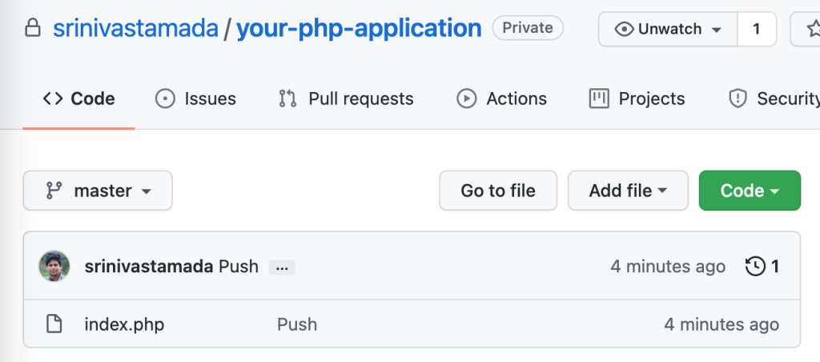The image size is (820, 362).
Task: Go to the Actions tab
Action: tap(501, 99)
